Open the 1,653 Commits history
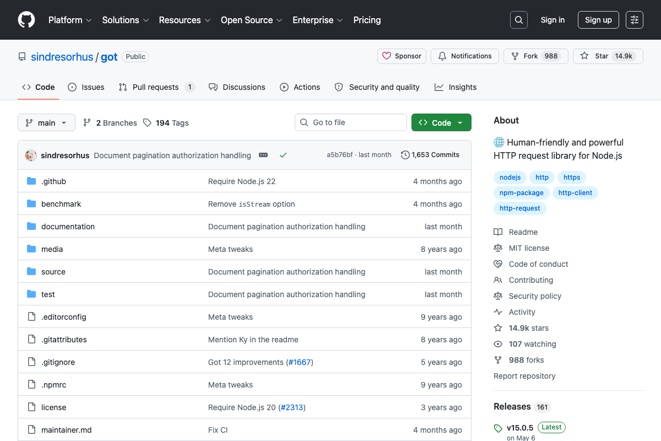The image size is (661, 441). tap(430, 155)
